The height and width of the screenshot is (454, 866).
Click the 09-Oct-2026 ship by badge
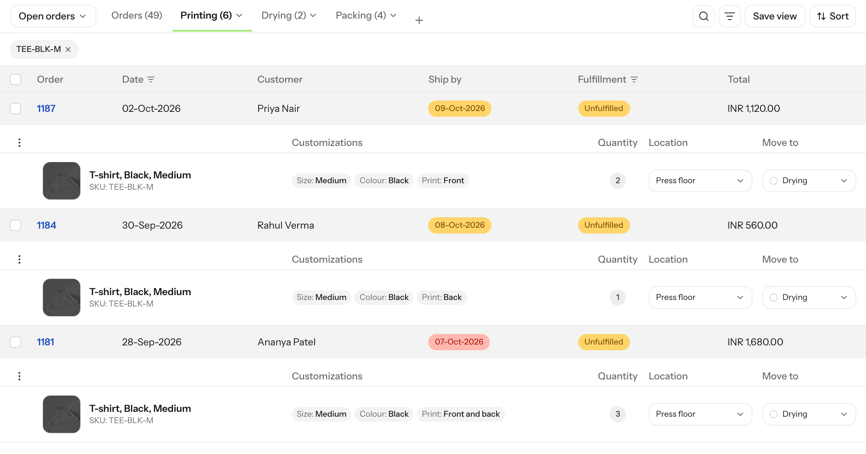pos(460,109)
